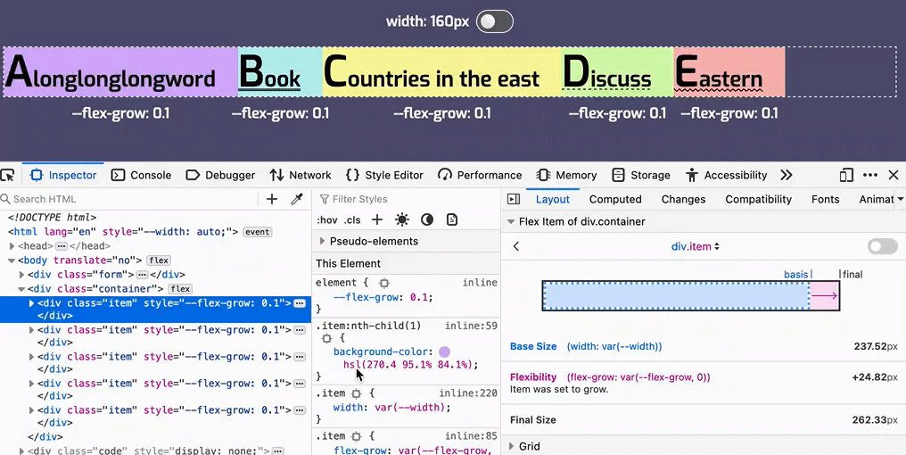This screenshot has height=455, width=906.
Task: Open the Computed tab
Action: 615,199
